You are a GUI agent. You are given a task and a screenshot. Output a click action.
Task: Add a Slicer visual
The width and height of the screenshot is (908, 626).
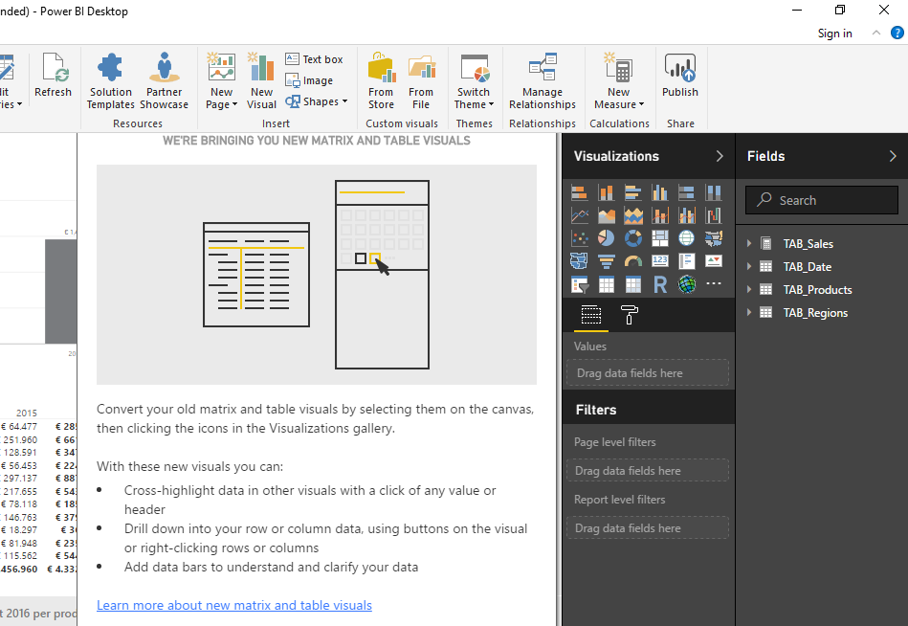579,284
